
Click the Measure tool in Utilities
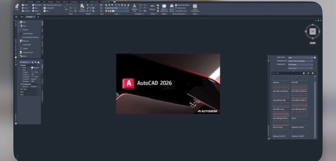152,7
